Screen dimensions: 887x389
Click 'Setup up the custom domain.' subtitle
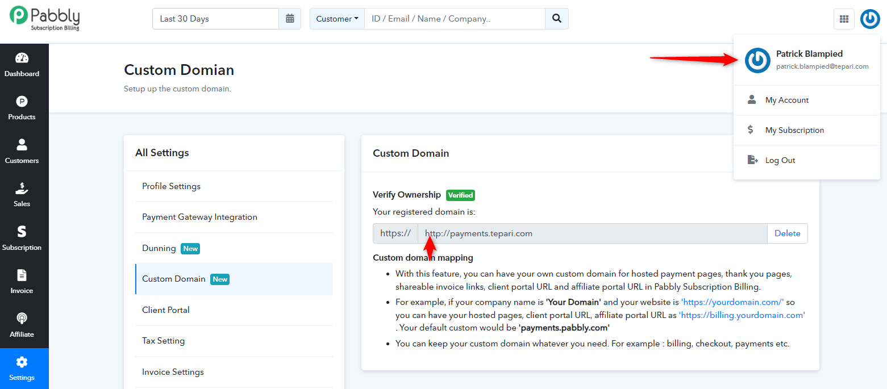177,89
